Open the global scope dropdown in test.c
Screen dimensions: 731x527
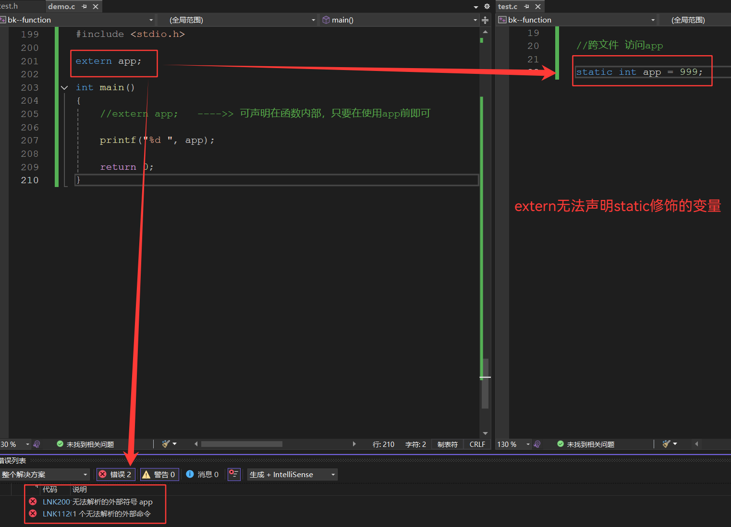point(695,20)
